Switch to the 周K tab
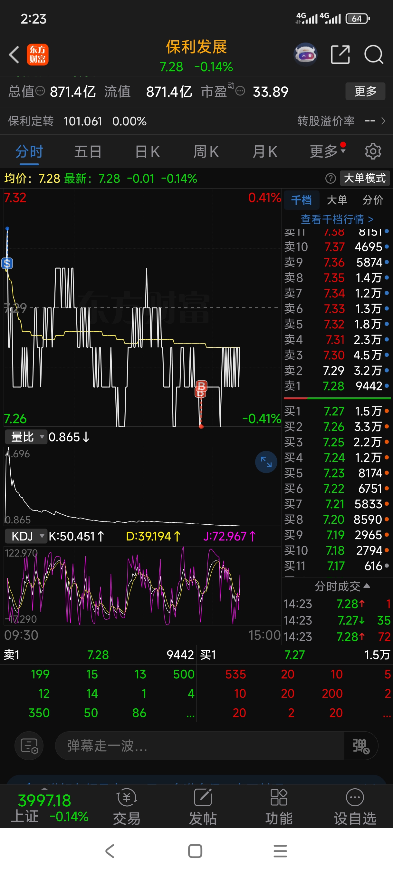This screenshot has height=874, width=393. click(x=206, y=151)
